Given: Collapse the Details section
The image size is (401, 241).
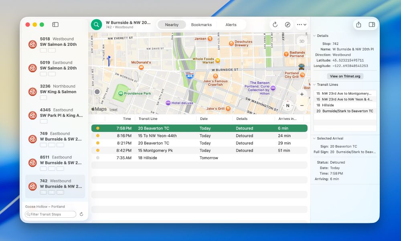Looking at the screenshot, I should click(314, 36).
